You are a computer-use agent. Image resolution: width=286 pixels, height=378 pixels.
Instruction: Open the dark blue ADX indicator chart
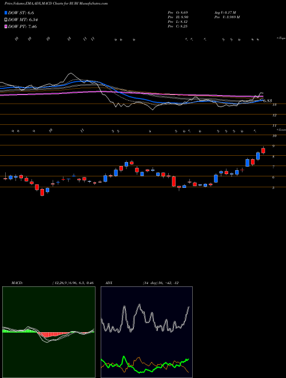(146, 332)
